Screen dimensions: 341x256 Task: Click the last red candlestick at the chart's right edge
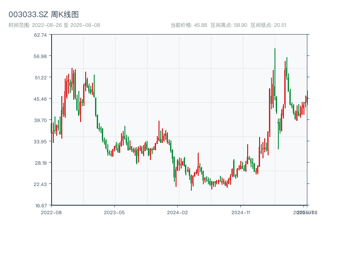click(x=307, y=98)
